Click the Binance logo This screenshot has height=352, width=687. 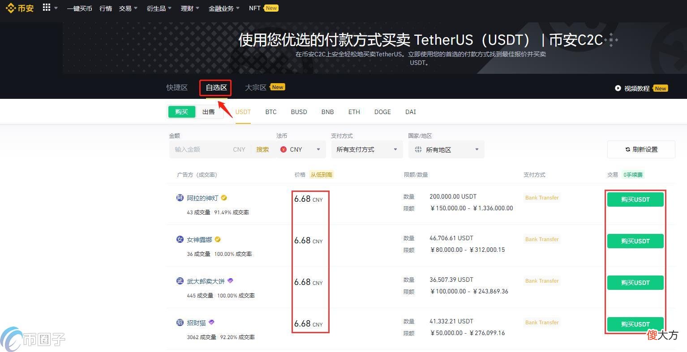[x=19, y=8]
